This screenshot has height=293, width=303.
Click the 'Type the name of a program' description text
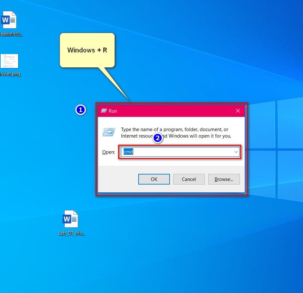click(176, 133)
